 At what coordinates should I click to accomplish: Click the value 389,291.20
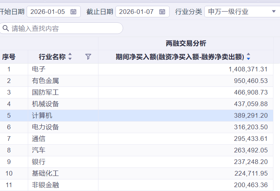click(x=251, y=115)
